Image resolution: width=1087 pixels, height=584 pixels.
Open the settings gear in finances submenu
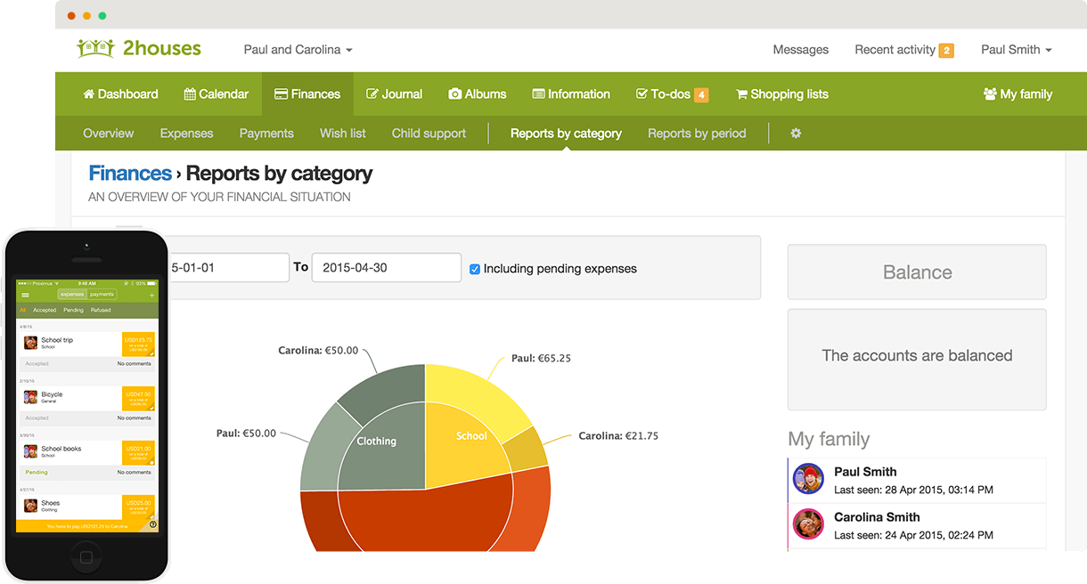pyautogui.click(x=796, y=133)
